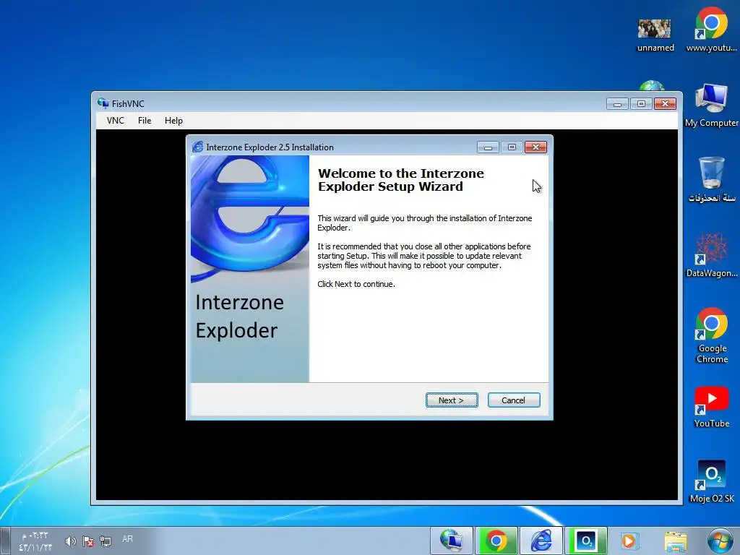Open the Windows Start menu orb

coord(720,541)
